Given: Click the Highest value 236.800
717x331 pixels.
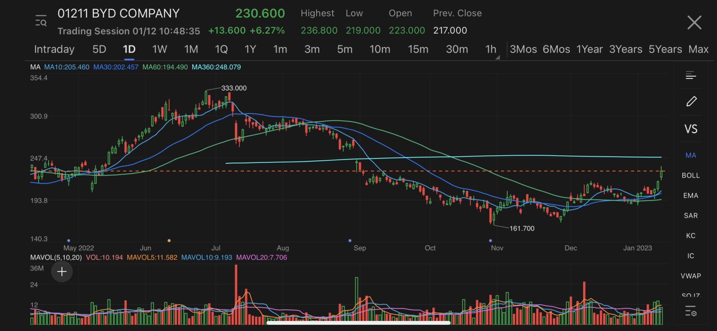Looking at the screenshot, I should pos(319,30).
